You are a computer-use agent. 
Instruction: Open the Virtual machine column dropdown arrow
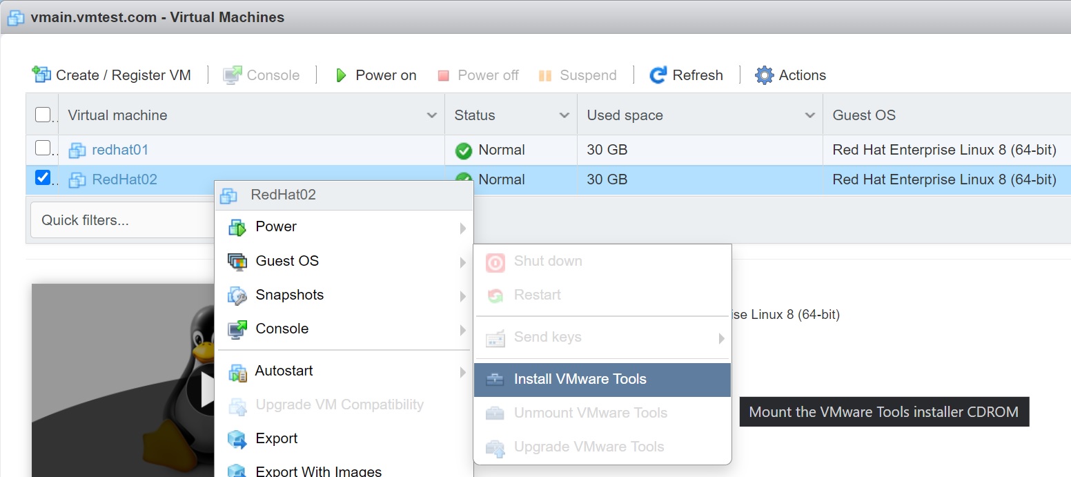coord(432,115)
